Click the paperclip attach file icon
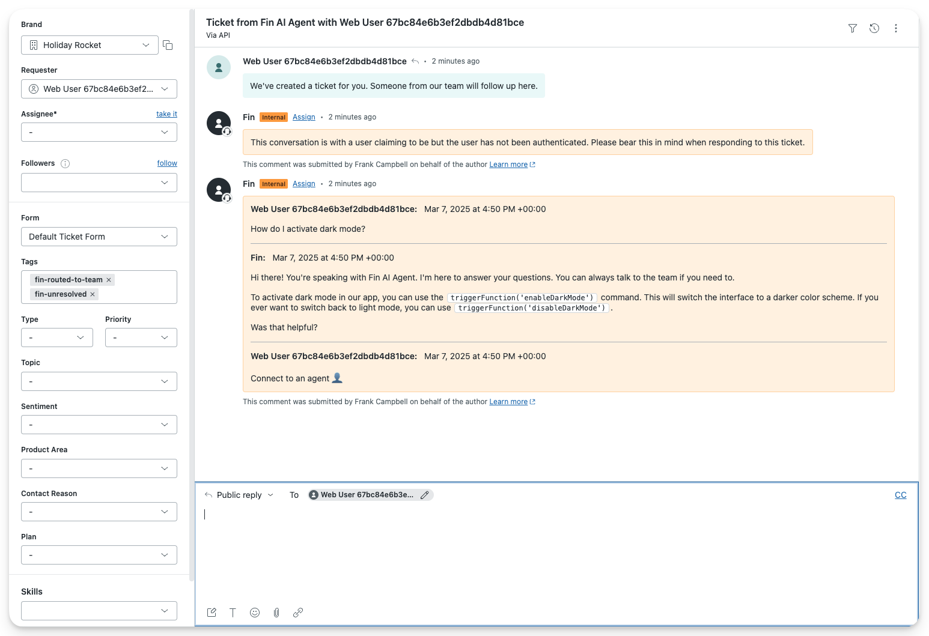The image size is (929, 636). click(276, 613)
